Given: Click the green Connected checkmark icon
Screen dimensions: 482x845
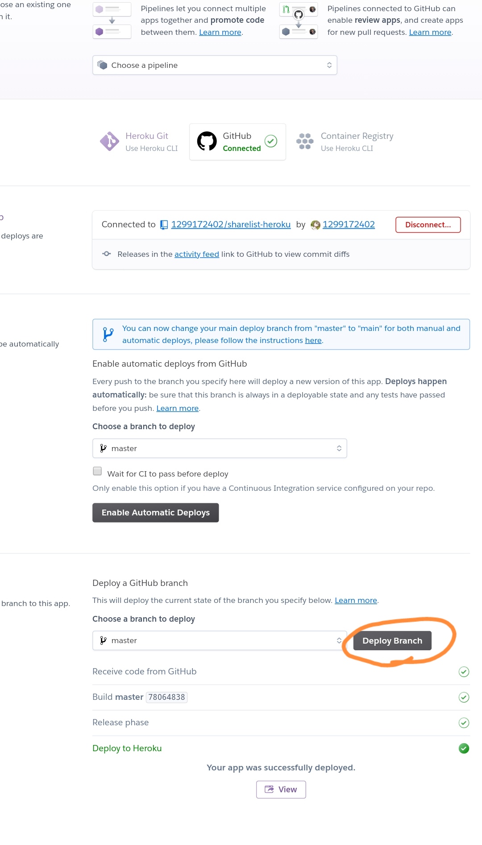Looking at the screenshot, I should pos(271,141).
